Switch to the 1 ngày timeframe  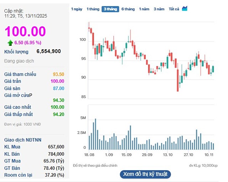(76, 9)
